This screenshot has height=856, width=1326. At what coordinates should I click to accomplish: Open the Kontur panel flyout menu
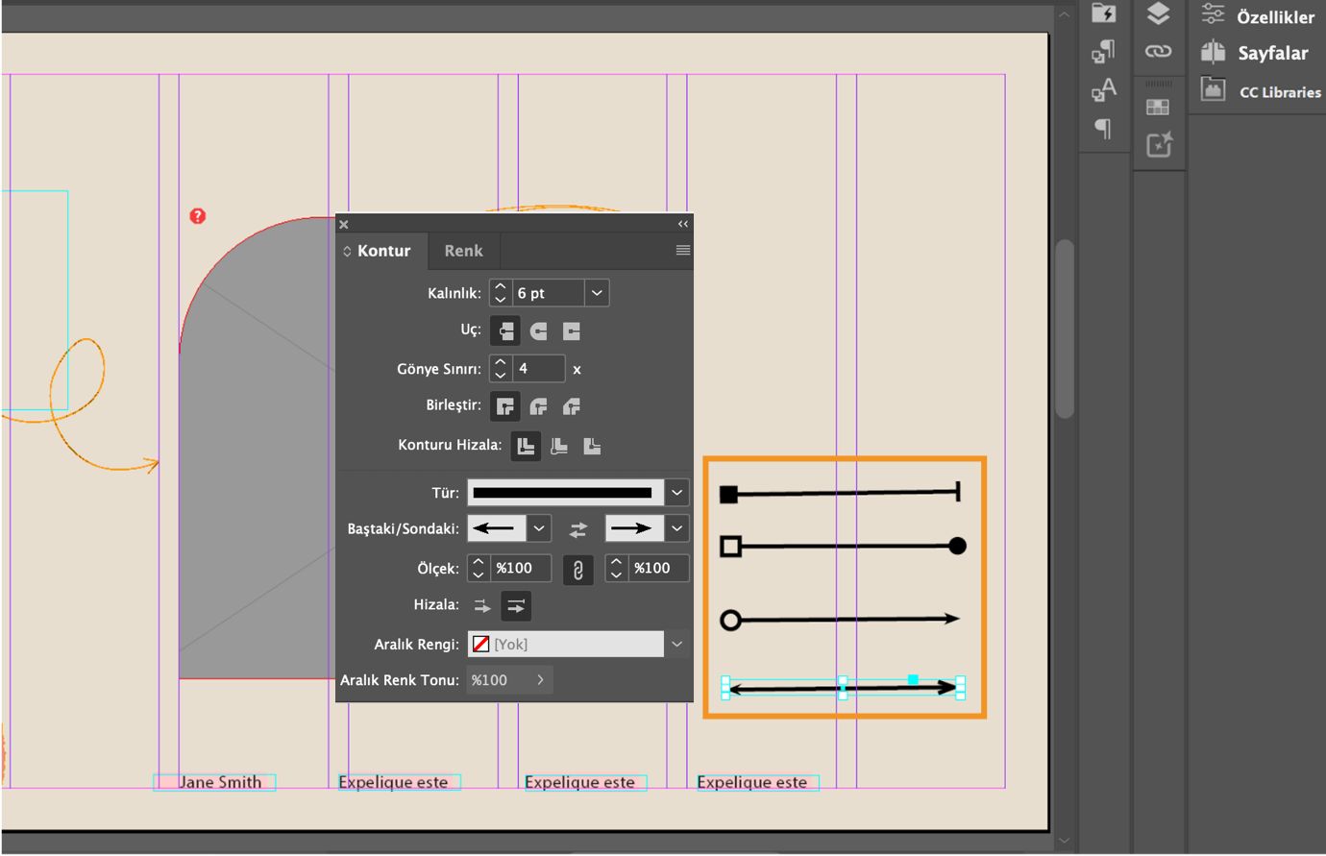click(x=683, y=250)
